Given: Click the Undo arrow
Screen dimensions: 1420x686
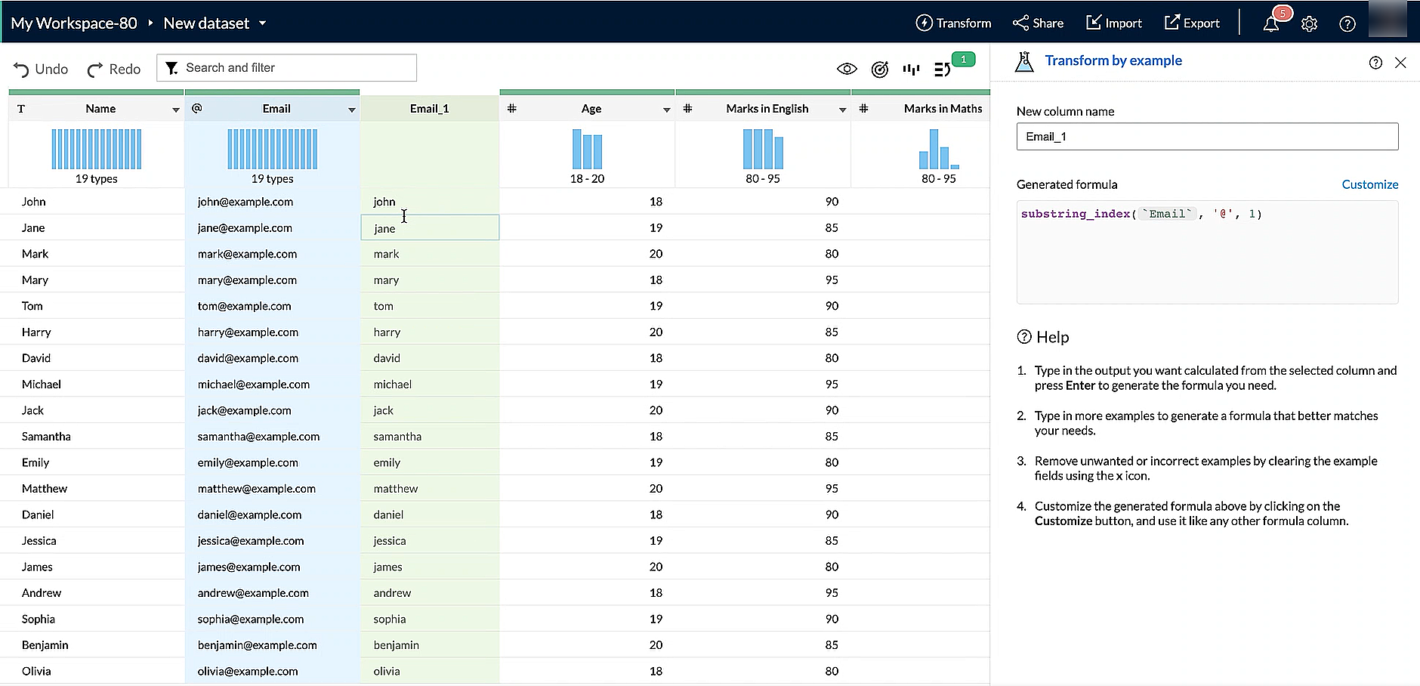Looking at the screenshot, I should [21, 70].
